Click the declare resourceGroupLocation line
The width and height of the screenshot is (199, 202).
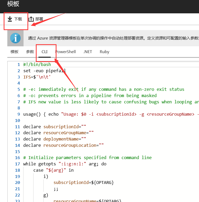click(x=63, y=145)
